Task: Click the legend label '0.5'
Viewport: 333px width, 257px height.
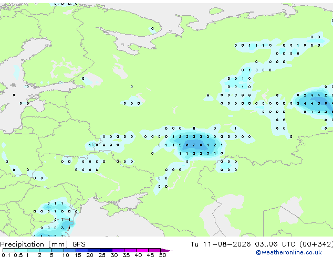Action: click(x=18, y=255)
